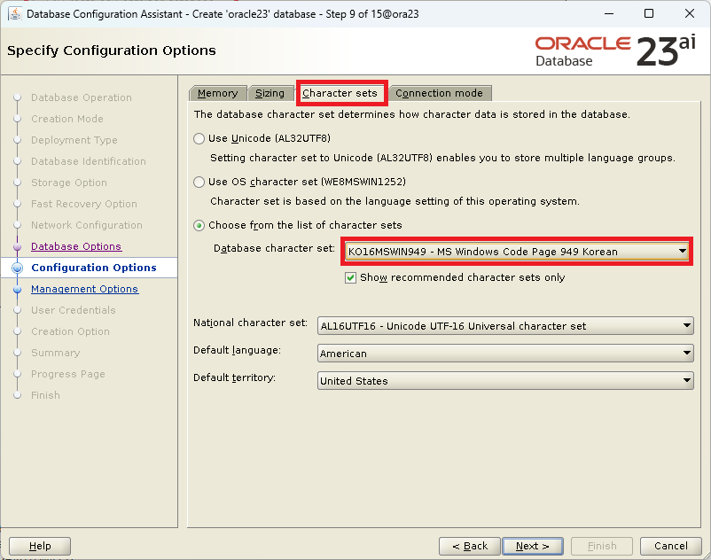The height and width of the screenshot is (560, 711).
Task: Open the Sizing tab
Action: point(270,93)
